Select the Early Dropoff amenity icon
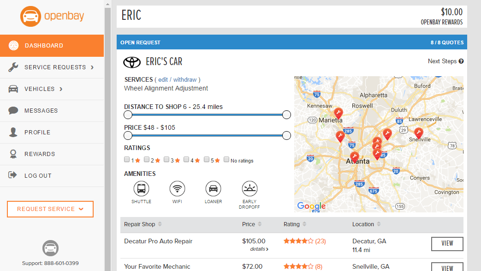 [x=249, y=189]
